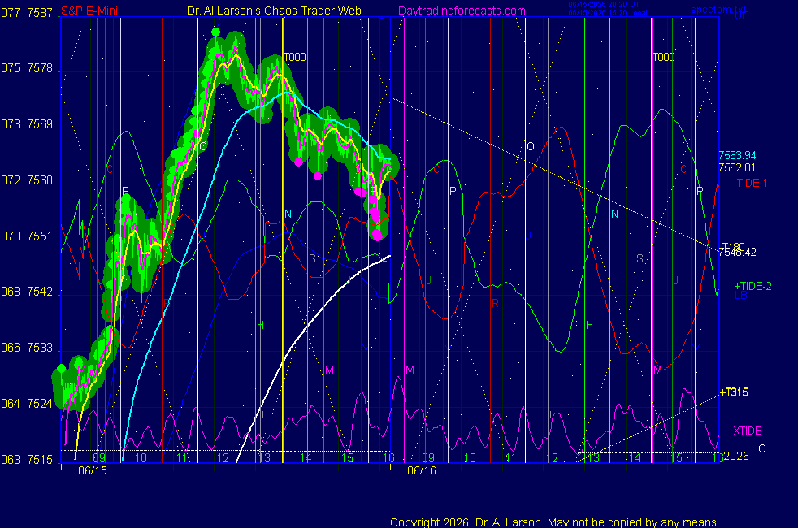Click the '070 7551' price axis label
Screen dimensions: 798x528
coord(27,236)
